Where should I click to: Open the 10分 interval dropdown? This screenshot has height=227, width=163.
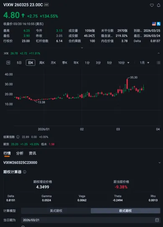[x=124, y=63]
